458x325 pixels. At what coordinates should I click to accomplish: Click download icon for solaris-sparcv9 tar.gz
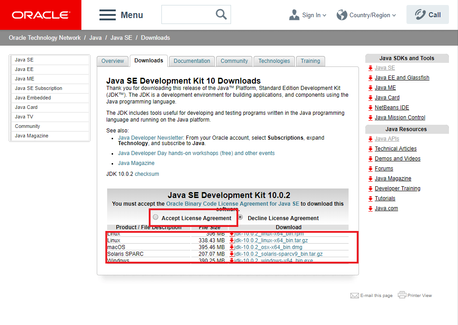click(231, 254)
